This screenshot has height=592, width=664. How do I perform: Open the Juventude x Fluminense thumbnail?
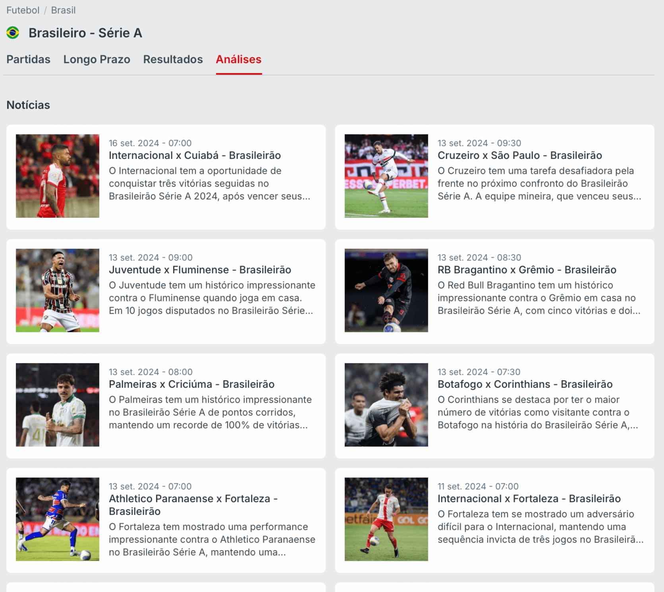point(58,290)
